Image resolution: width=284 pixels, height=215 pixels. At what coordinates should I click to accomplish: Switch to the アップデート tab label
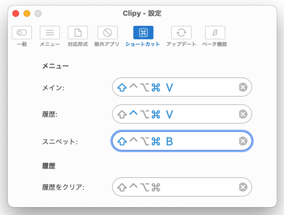(181, 44)
